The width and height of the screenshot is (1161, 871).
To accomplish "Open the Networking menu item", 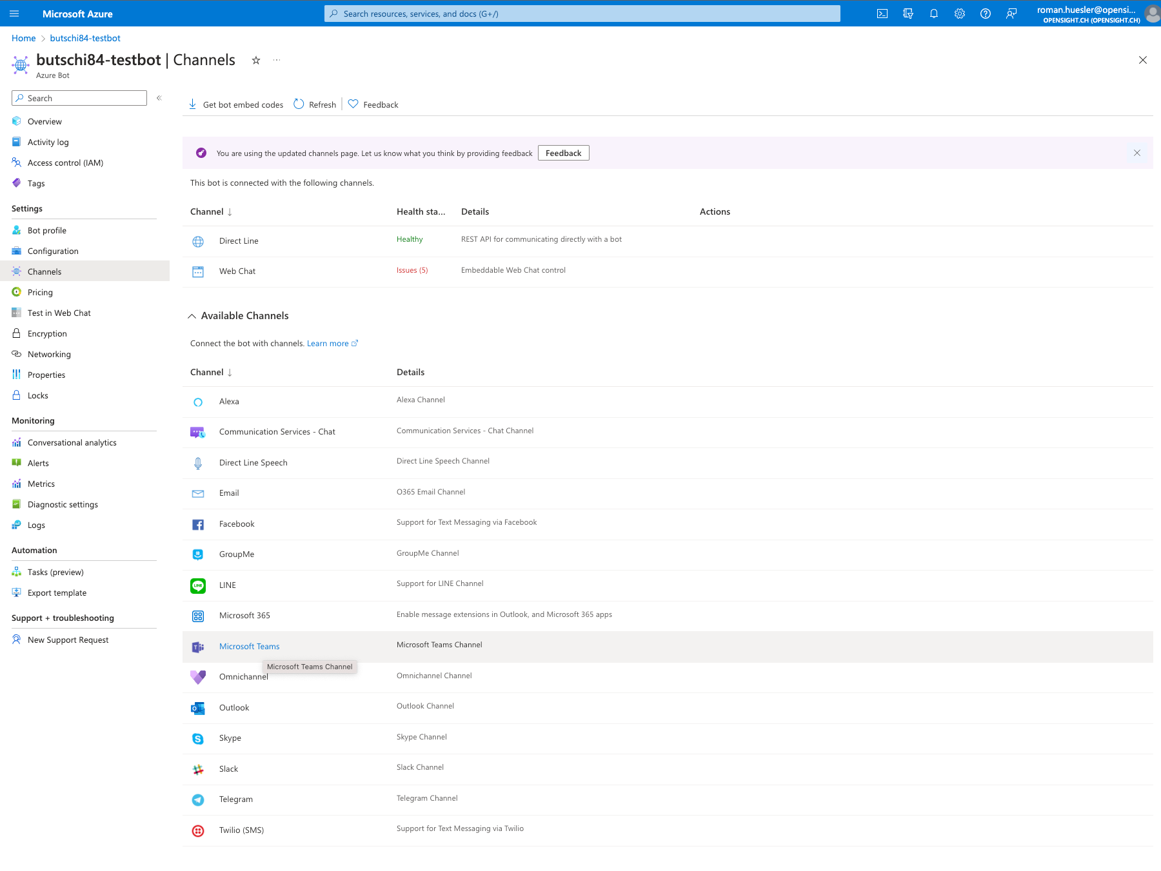I will click(x=49, y=354).
